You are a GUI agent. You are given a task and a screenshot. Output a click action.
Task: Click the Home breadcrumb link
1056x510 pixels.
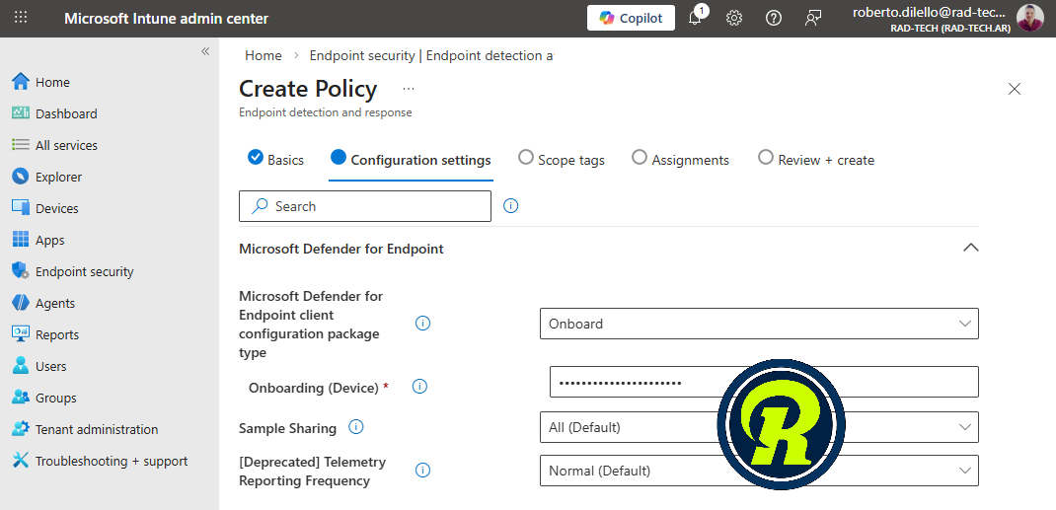pos(264,56)
